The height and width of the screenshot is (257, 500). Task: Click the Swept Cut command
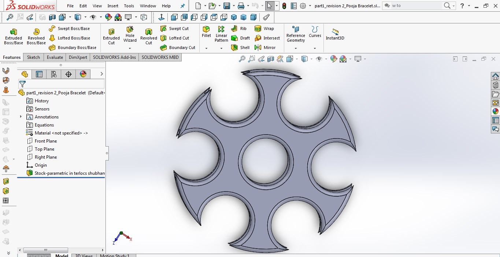point(175,29)
